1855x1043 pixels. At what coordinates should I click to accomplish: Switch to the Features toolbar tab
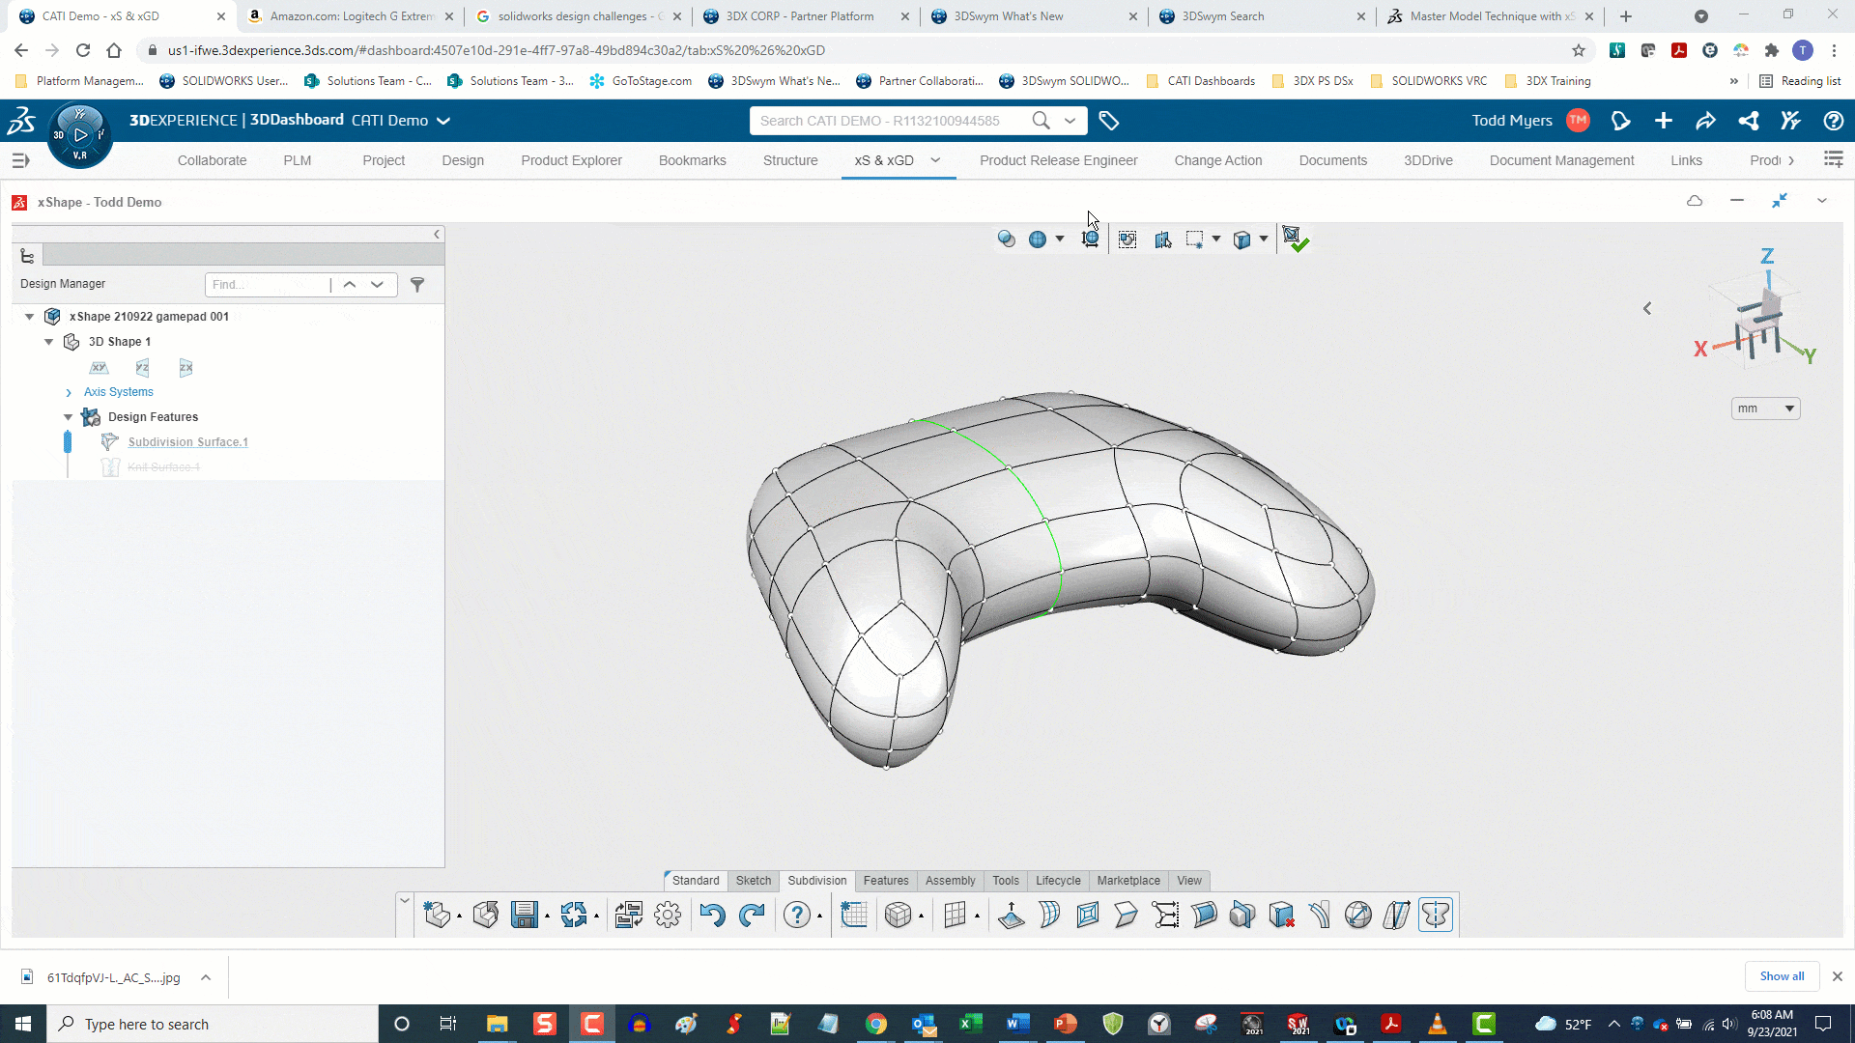coord(884,879)
